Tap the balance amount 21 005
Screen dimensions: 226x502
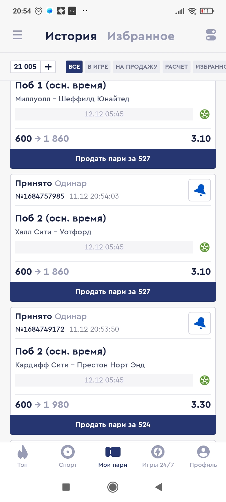tap(25, 67)
